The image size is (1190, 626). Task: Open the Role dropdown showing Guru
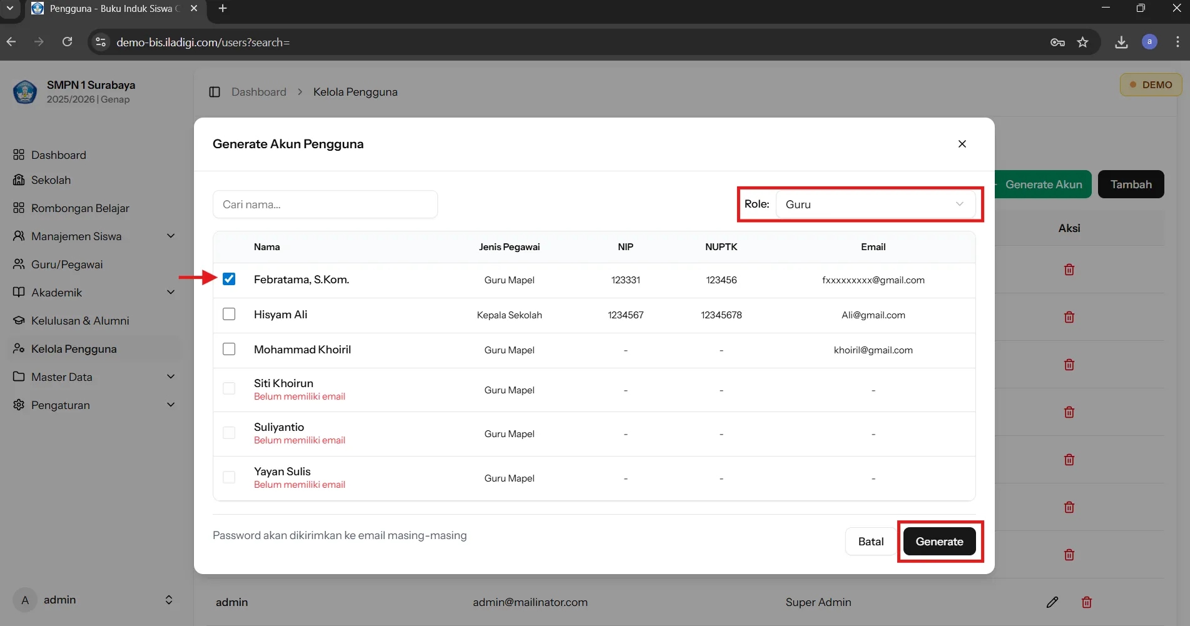point(875,204)
